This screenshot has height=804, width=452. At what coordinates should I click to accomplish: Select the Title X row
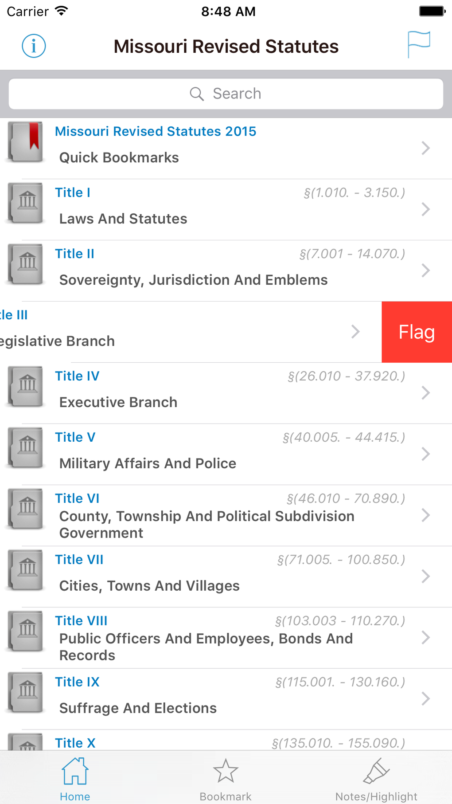(222, 741)
